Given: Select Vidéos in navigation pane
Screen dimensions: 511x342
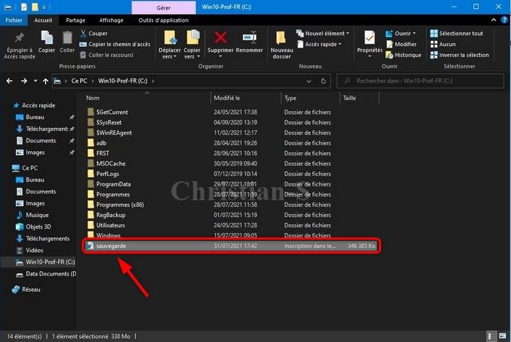Looking at the screenshot, I should tap(34, 251).
